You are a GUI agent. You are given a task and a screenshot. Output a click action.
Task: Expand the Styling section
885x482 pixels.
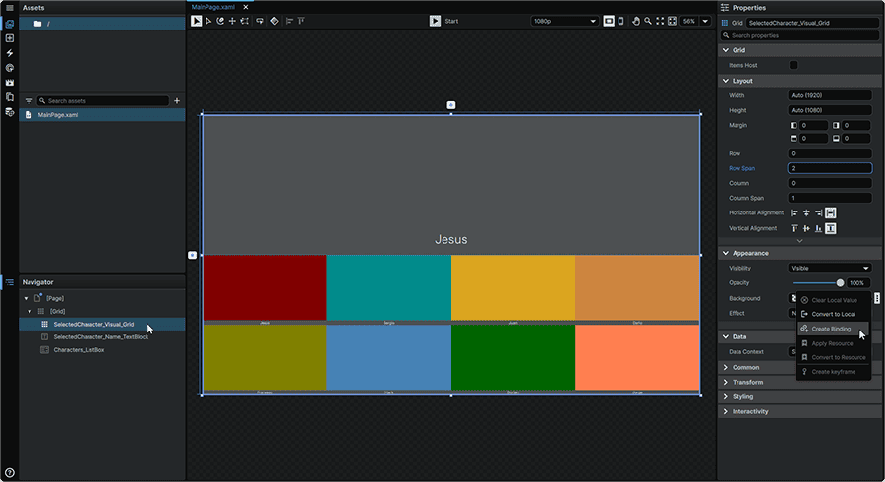click(x=726, y=396)
